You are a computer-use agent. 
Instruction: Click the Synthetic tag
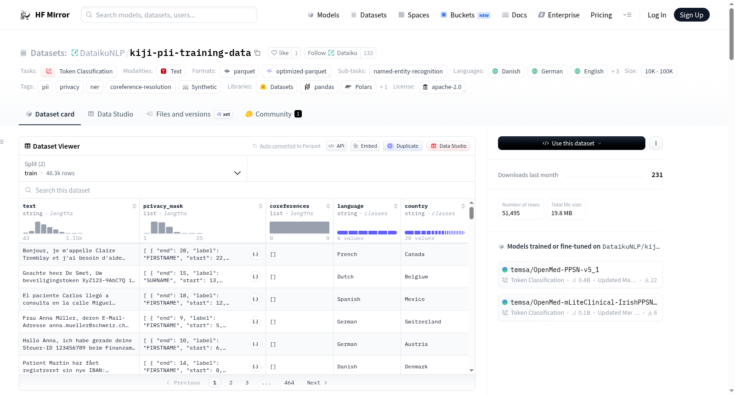[x=199, y=87]
